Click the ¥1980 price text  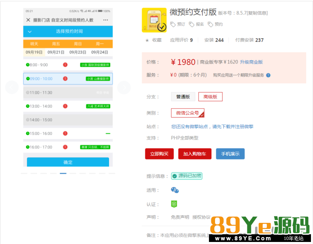click(x=183, y=62)
